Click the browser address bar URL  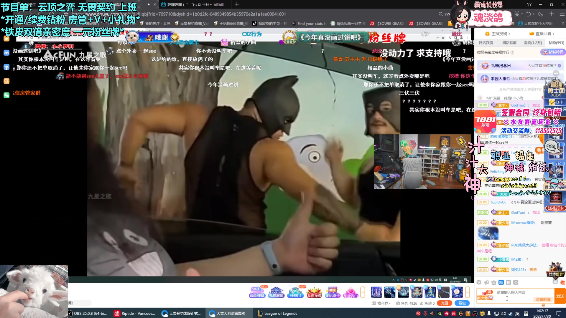179,14
